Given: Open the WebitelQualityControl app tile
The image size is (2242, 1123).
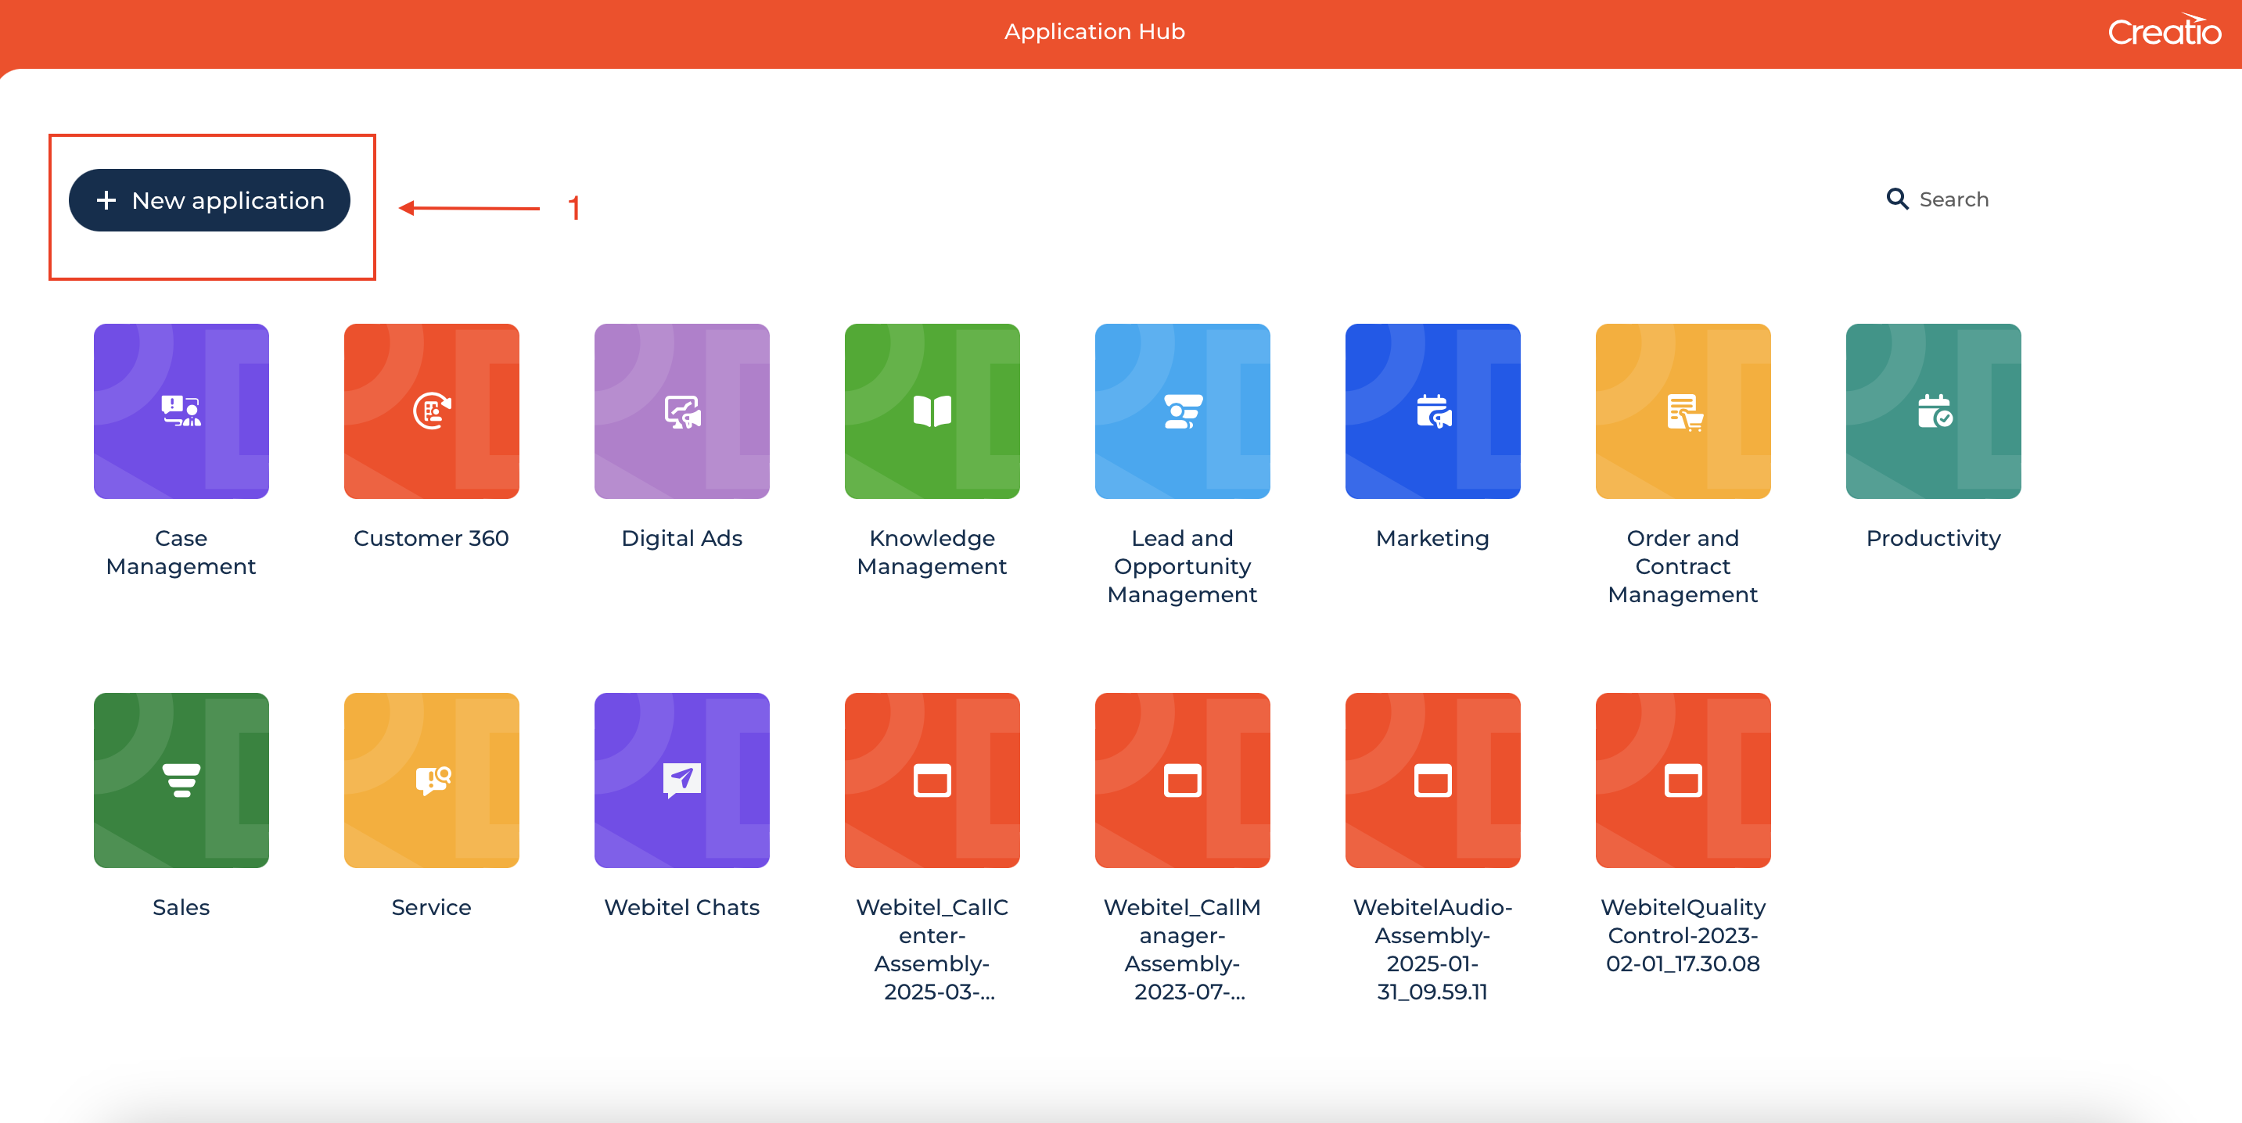Looking at the screenshot, I should 1683,780.
